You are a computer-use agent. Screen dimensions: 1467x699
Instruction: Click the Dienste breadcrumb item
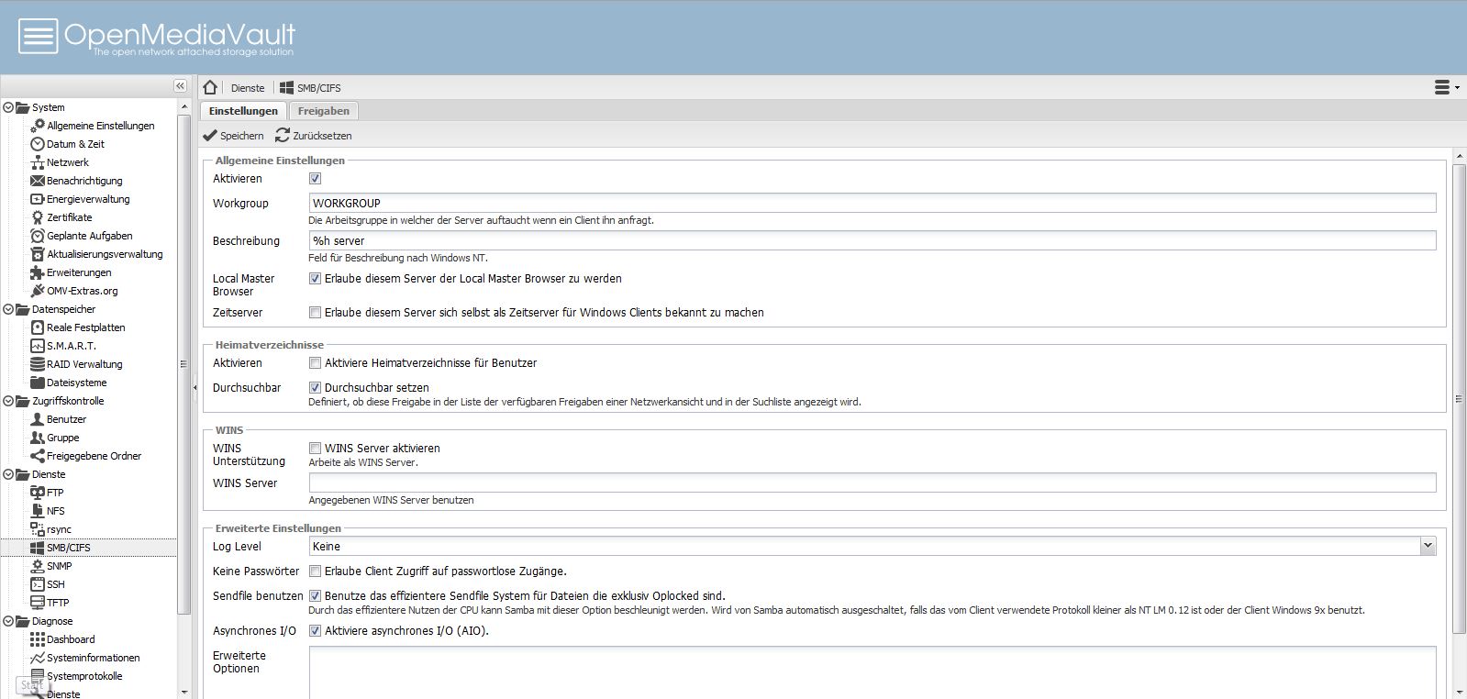click(248, 88)
